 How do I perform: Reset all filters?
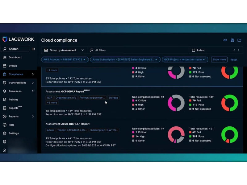(x=234, y=60)
